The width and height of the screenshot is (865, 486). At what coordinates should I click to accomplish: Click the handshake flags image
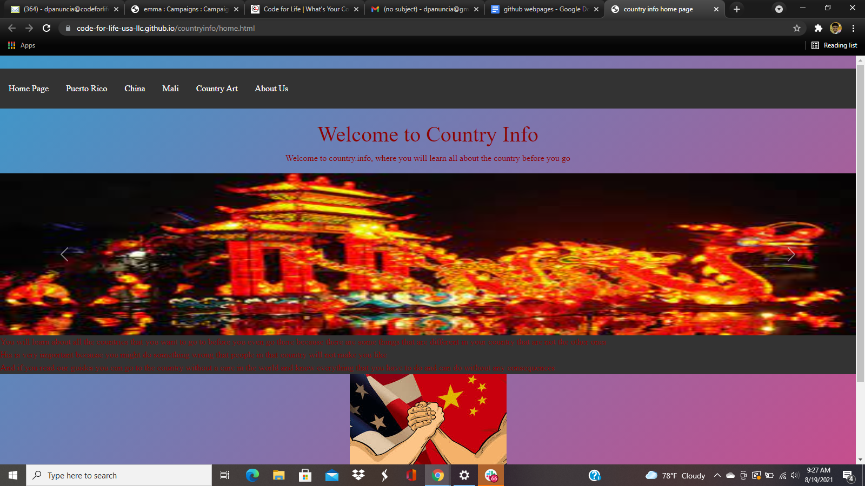(x=428, y=419)
